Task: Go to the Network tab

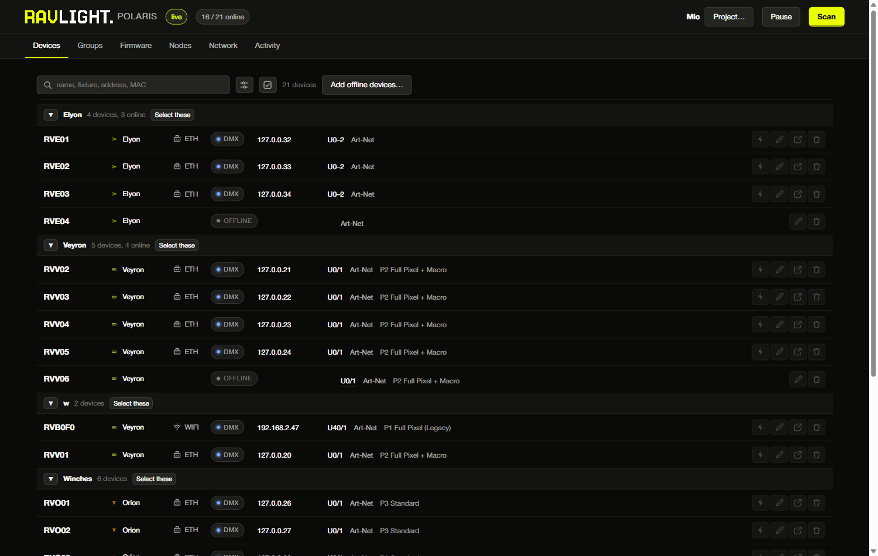Action: (x=223, y=46)
